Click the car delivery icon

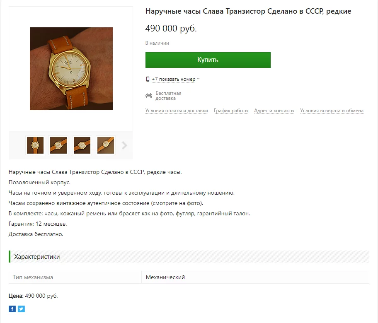click(149, 95)
